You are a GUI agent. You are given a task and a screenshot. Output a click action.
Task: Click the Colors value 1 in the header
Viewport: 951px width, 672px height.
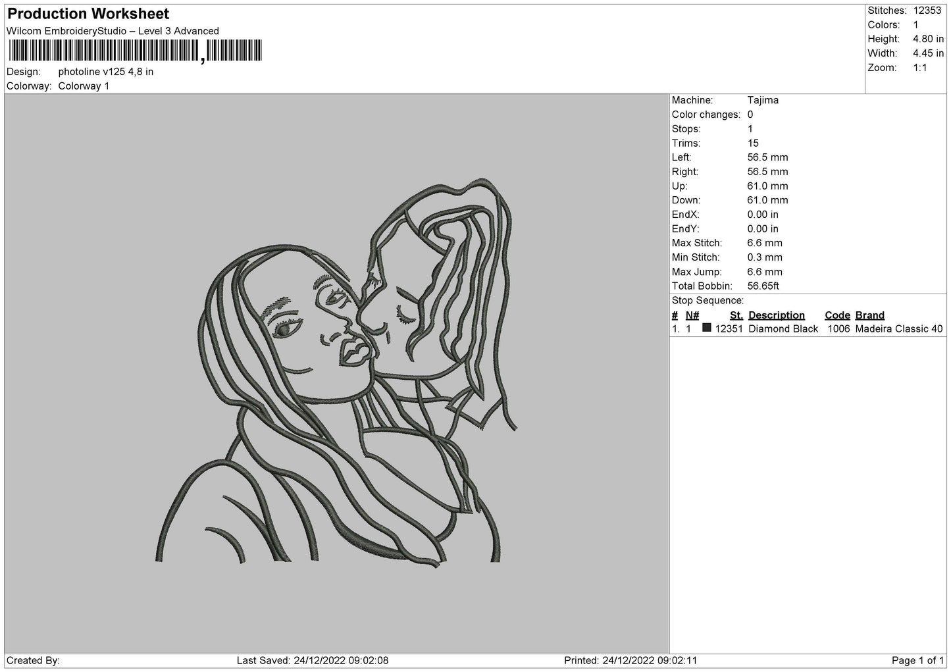(x=915, y=25)
